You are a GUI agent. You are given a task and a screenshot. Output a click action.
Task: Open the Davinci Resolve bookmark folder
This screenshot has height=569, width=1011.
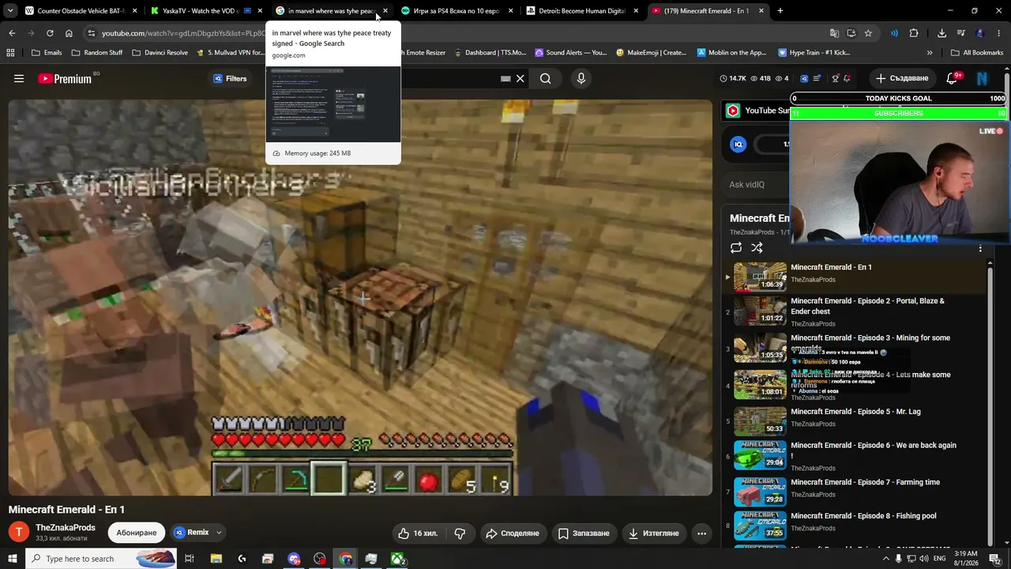(160, 53)
